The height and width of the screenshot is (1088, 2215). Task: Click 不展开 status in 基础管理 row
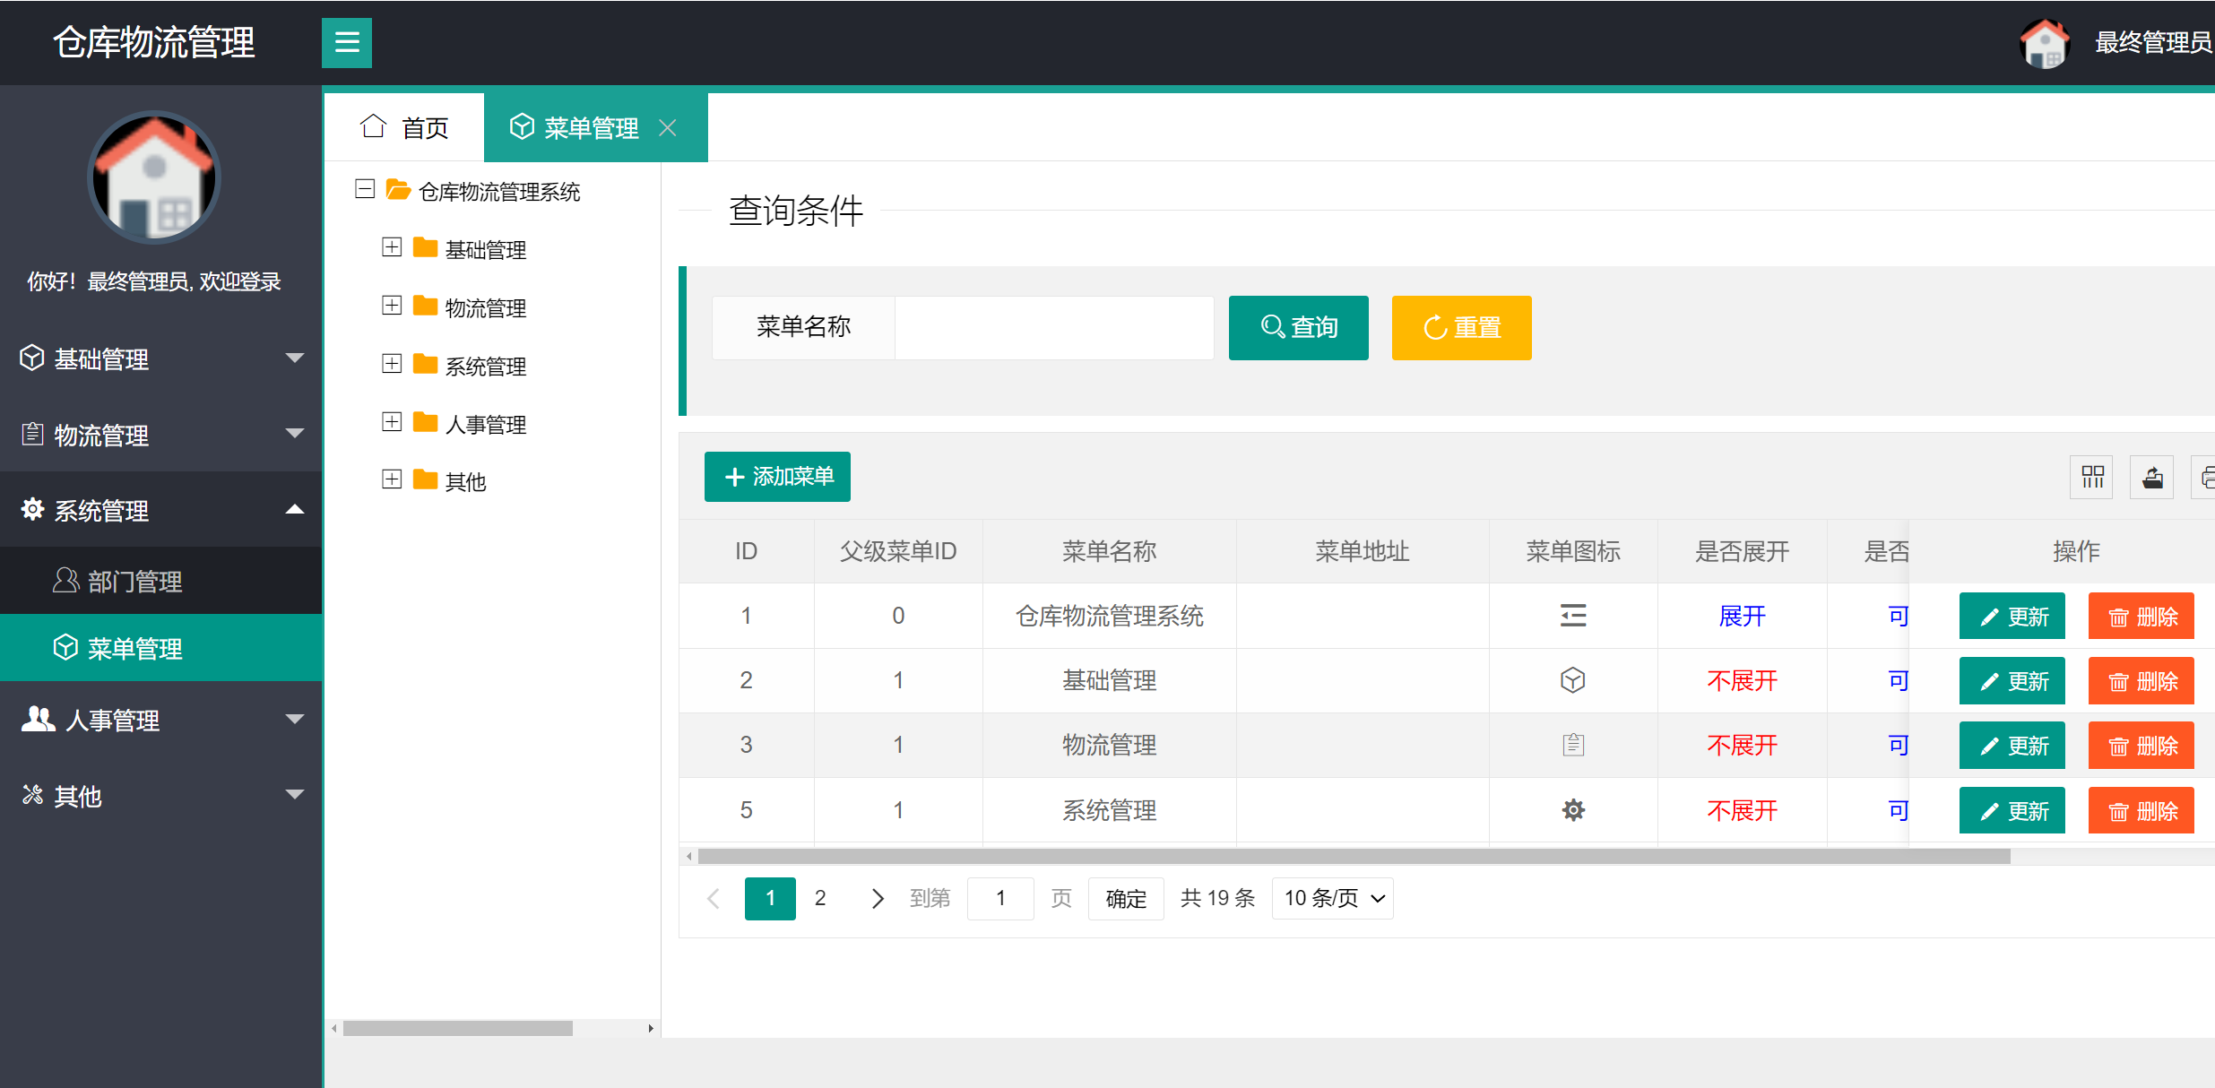[1742, 680]
